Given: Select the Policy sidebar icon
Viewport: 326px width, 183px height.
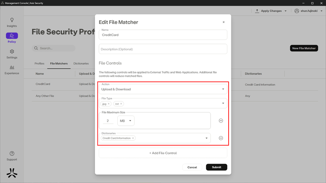Looking at the screenshot, I should 12,38.
